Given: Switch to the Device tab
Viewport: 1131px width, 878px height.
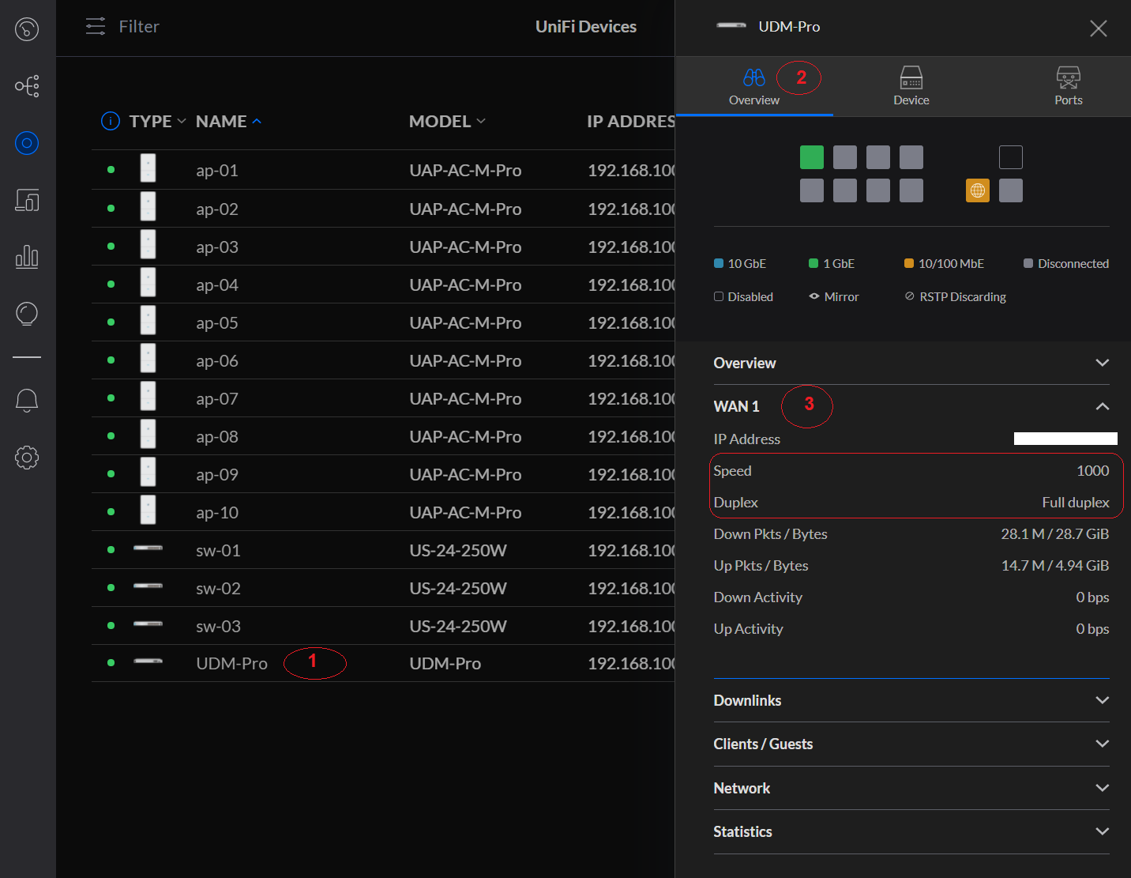Looking at the screenshot, I should 911,87.
